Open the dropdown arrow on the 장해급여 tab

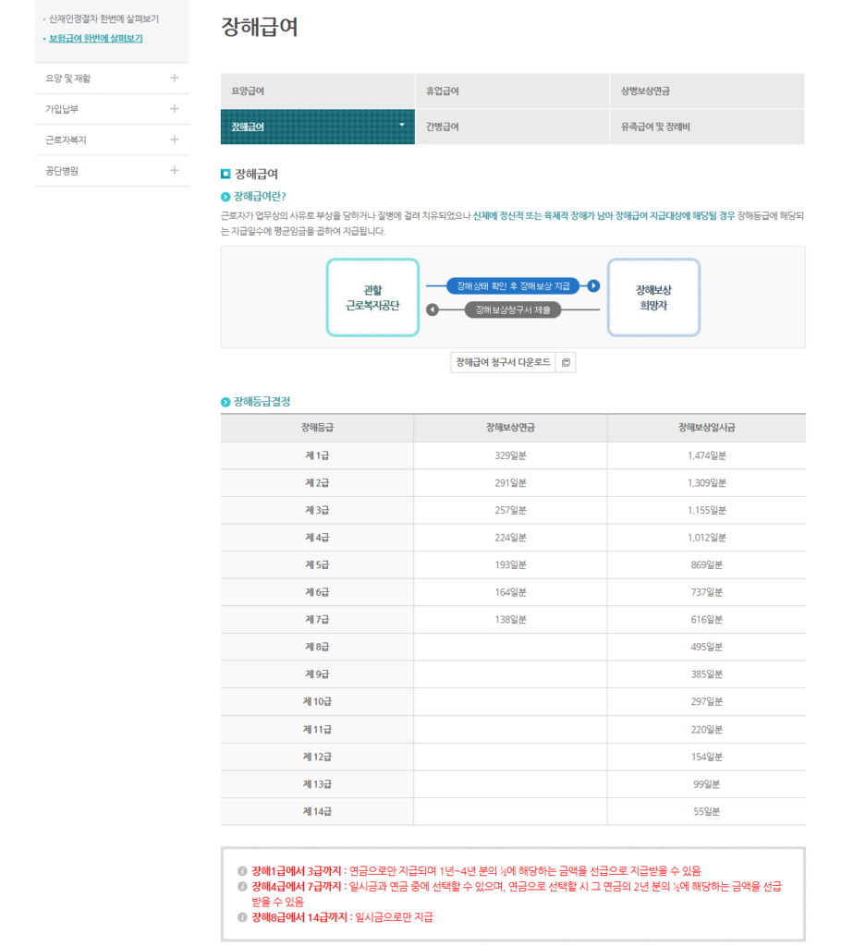click(402, 125)
